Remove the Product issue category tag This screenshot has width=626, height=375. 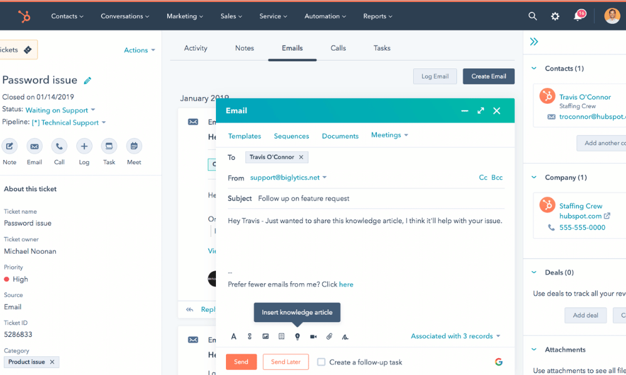coord(52,362)
